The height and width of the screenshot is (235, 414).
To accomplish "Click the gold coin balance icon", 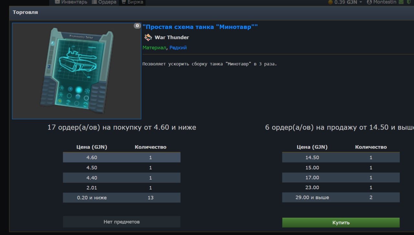I will 330,2.
